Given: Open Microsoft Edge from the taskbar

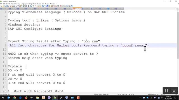Looking at the screenshot, I should pyautogui.click(x=20, y=97).
